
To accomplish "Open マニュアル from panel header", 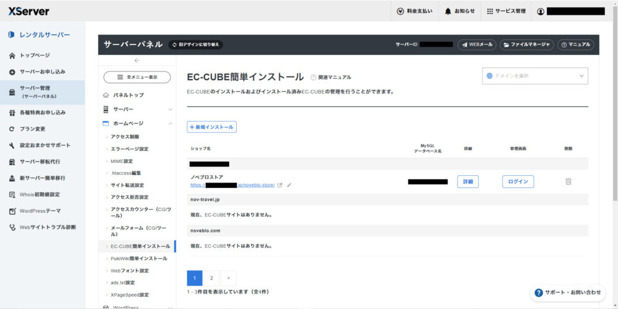I will click(575, 45).
